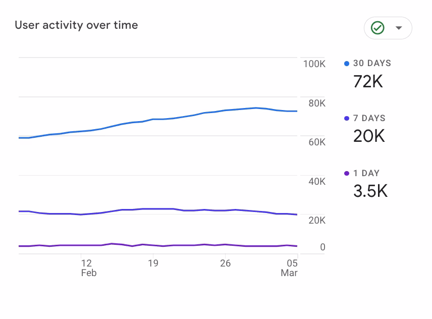Click the User activity over time title
This screenshot has height=319, width=432.
76,25
